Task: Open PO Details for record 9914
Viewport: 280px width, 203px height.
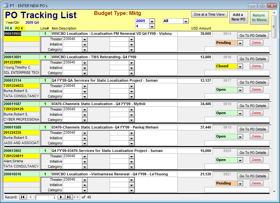Action: click(253, 35)
